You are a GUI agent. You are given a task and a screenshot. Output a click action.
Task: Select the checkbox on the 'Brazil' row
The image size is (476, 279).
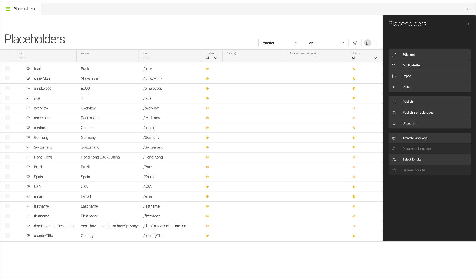(7, 167)
